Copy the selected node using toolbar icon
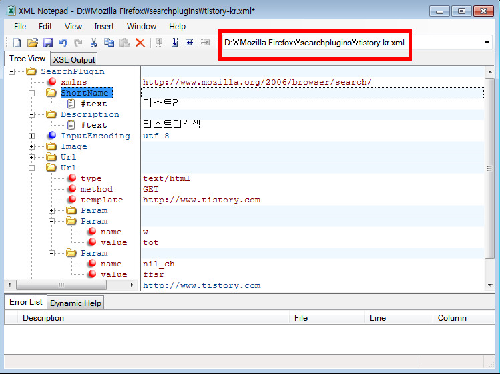Viewport: 500px width, 374px height. pyautogui.click(x=109, y=43)
